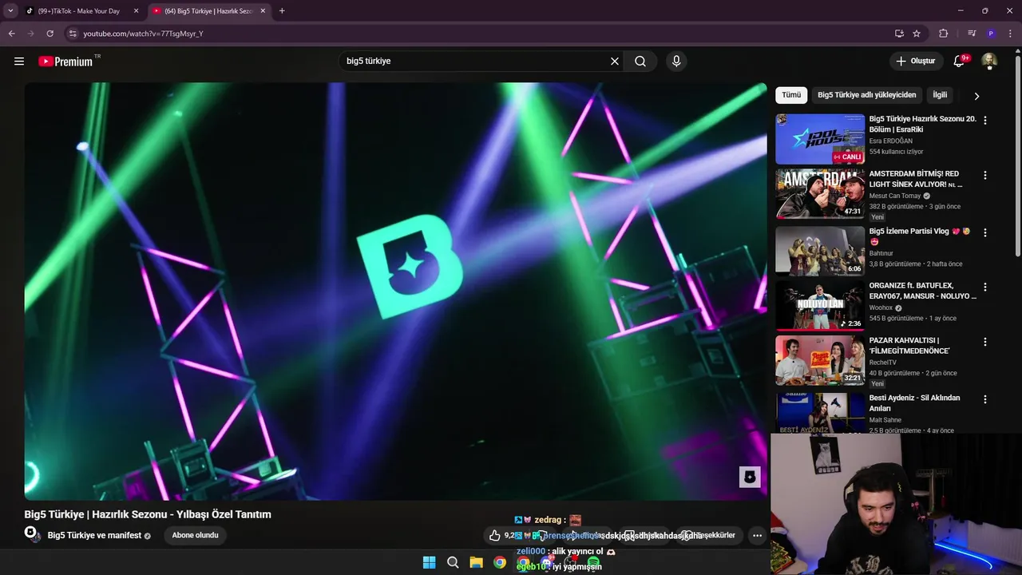1022x575 pixels.
Task: Click the video title Big5 Türkiye Hazırlık Sezonu
Action: [148, 514]
